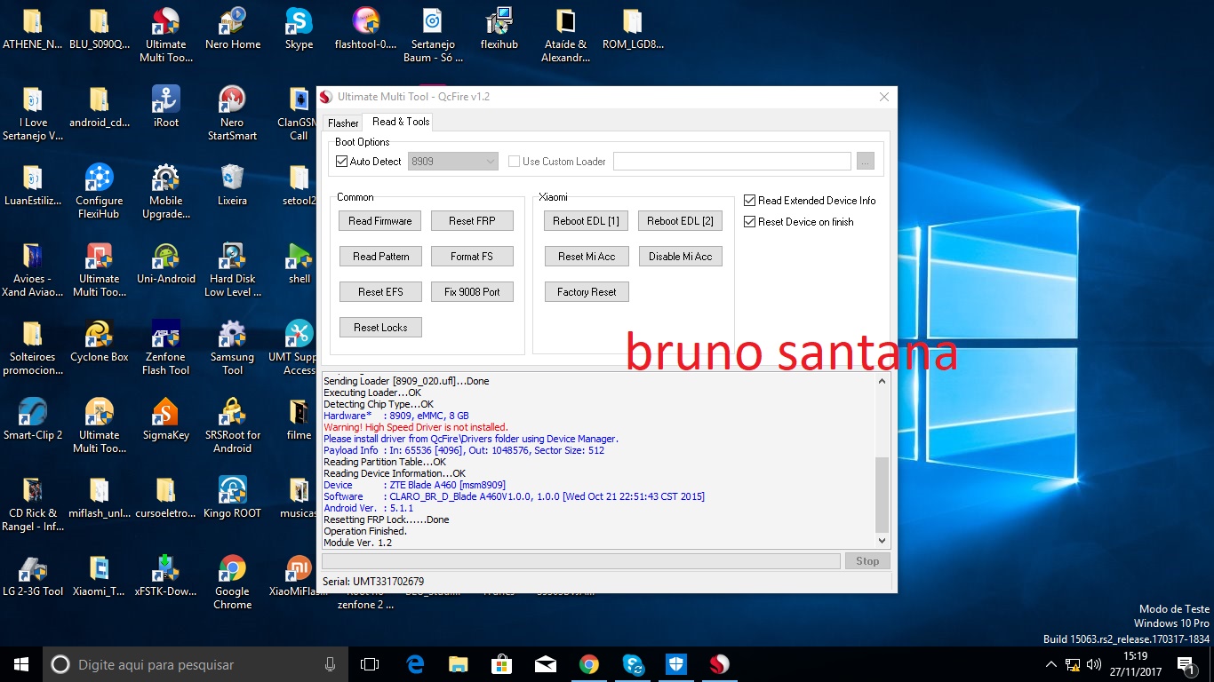The height and width of the screenshot is (682, 1214).
Task: Open the Action Center notifications icon
Action: coord(1186,664)
